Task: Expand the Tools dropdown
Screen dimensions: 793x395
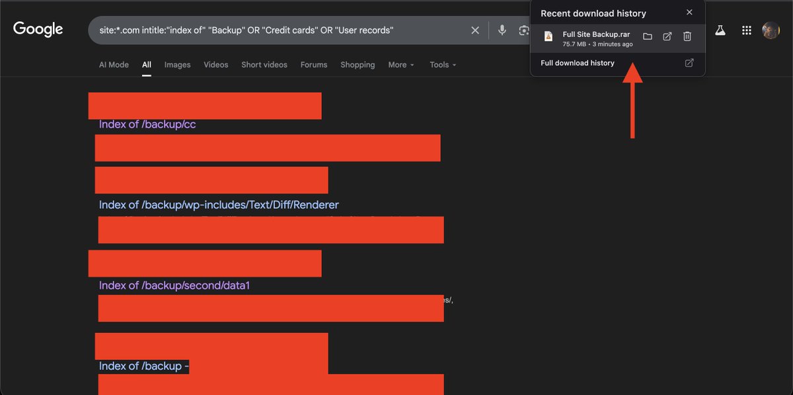Action: pyautogui.click(x=443, y=65)
